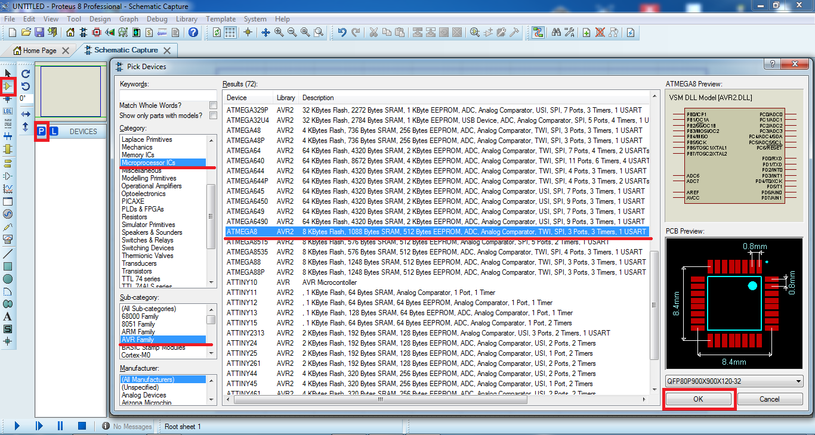
Task: Click the 'P' pick from libraries button
Action: (41, 131)
